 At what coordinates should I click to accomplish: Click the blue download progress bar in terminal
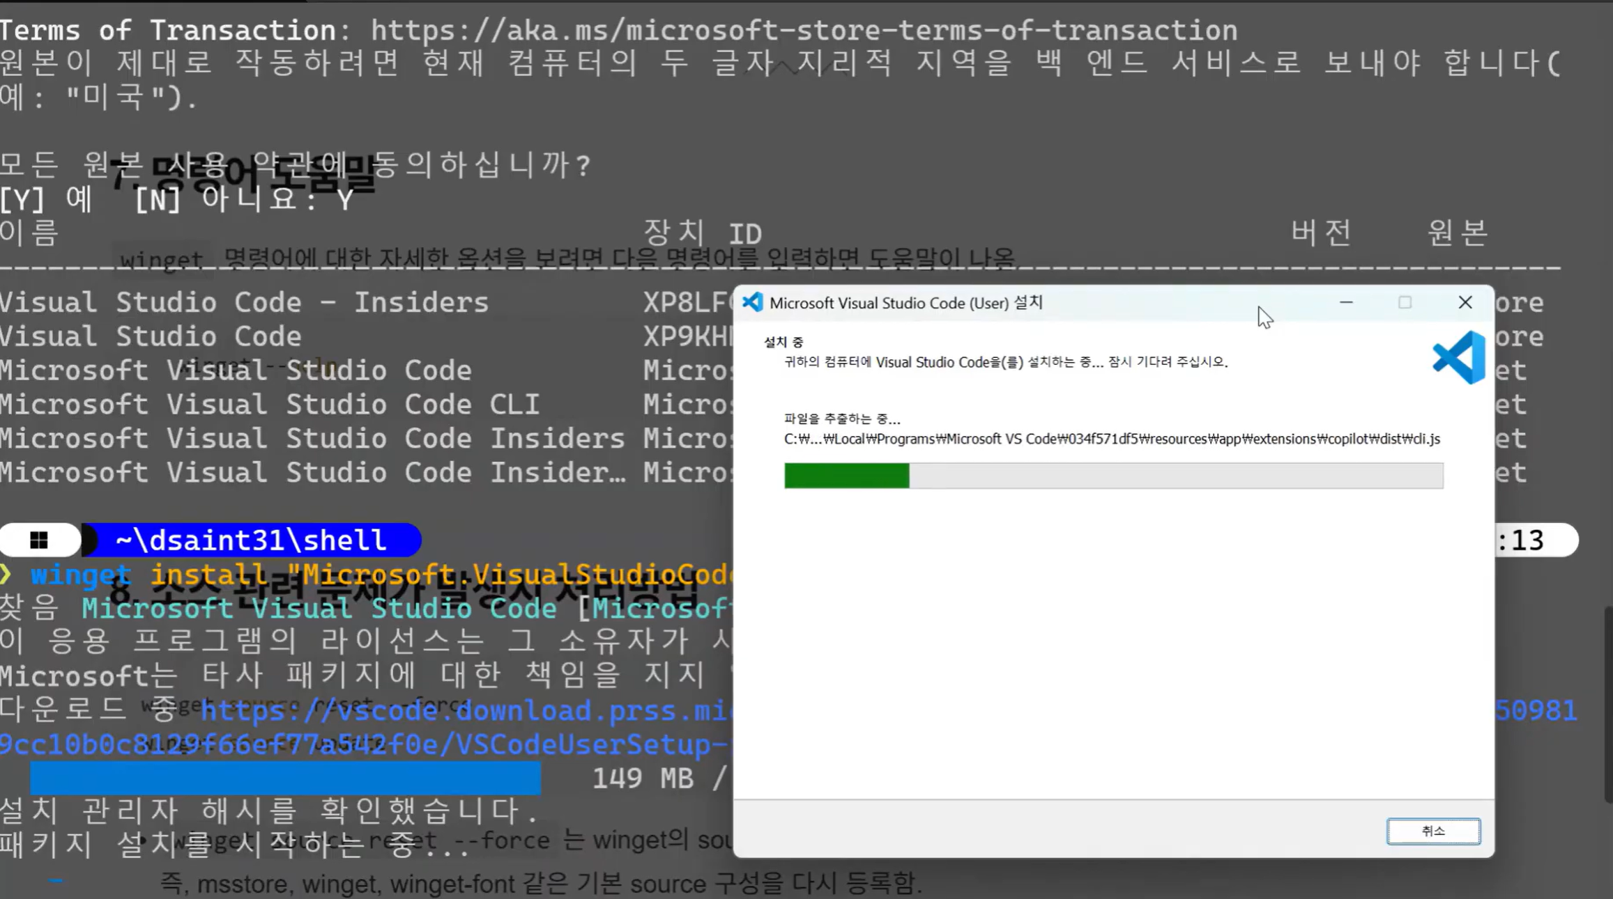[x=285, y=778]
